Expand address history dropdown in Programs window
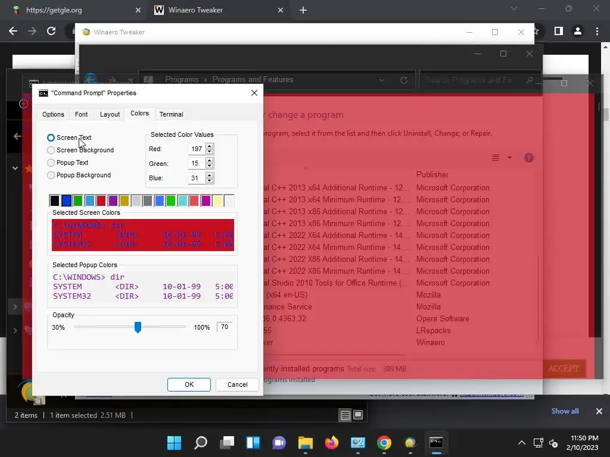The image size is (610, 457). coord(382,80)
